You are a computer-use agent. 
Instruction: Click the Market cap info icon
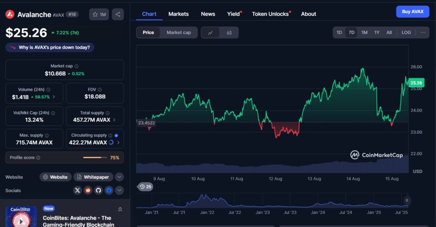tap(77, 66)
